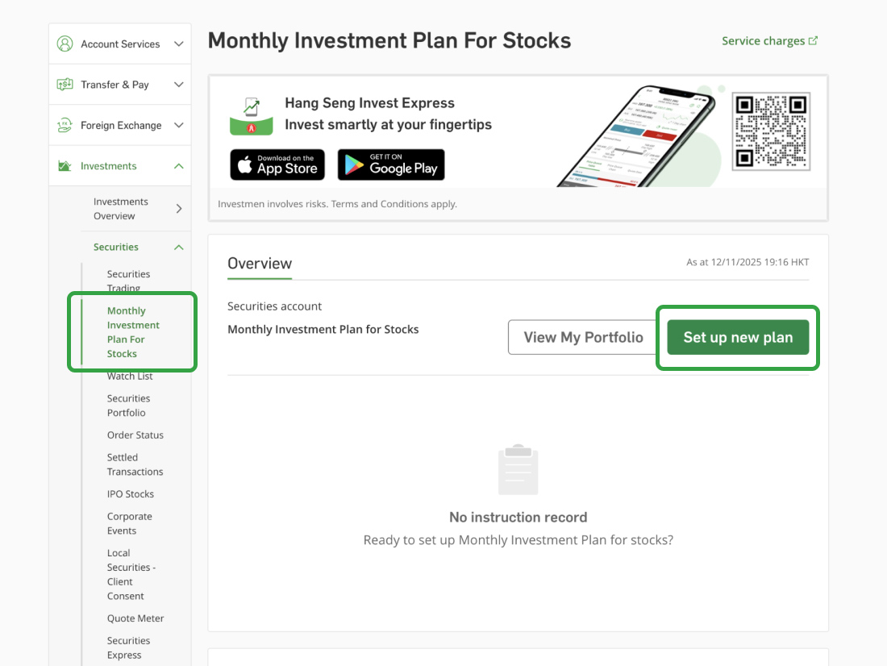The image size is (887, 666).
Task: Expand the Account Services menu chevron
Action: pos(179,44)
